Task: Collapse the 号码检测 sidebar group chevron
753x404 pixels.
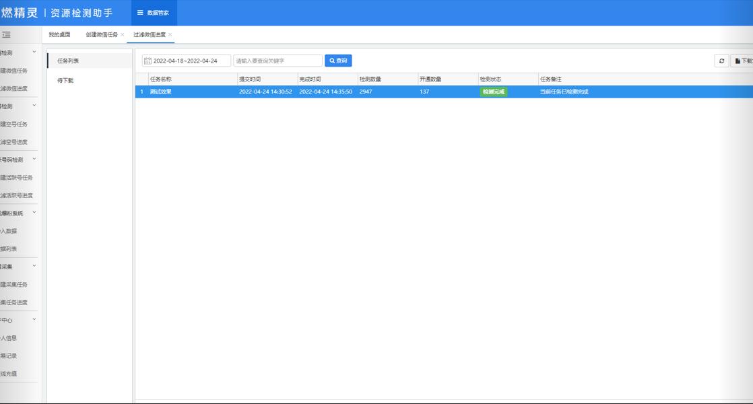Action: 34,160
